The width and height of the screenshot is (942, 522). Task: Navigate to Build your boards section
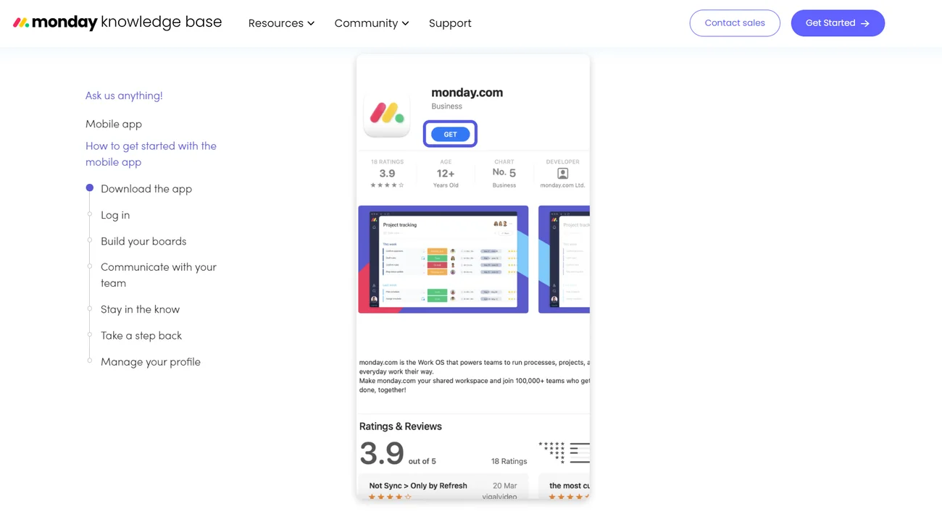143,241
